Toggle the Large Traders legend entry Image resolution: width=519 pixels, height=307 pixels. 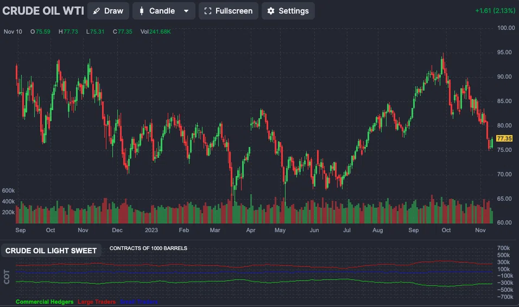coord(97,302)
